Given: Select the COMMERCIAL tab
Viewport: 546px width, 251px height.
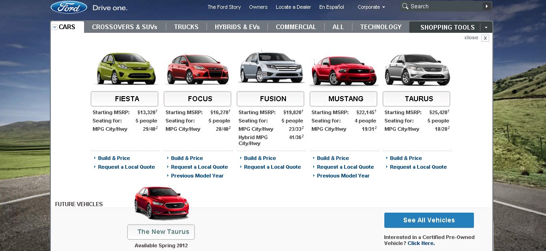Looking at the screenshot, I should pyautogui.click(x=296, y=27).
